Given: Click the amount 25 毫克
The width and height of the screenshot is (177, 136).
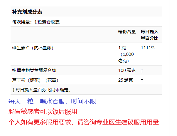Looking at the screenshot, I should click(x=126, y=80).
